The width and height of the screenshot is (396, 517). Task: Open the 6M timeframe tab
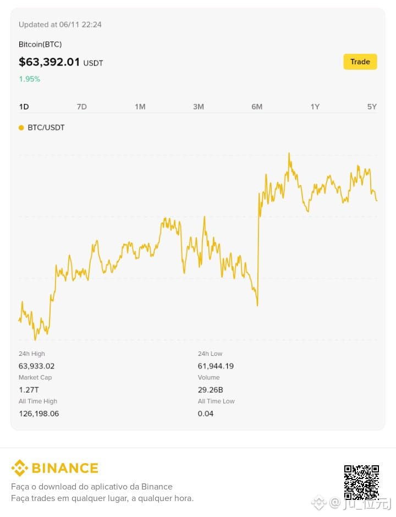(x=257, y=107)
